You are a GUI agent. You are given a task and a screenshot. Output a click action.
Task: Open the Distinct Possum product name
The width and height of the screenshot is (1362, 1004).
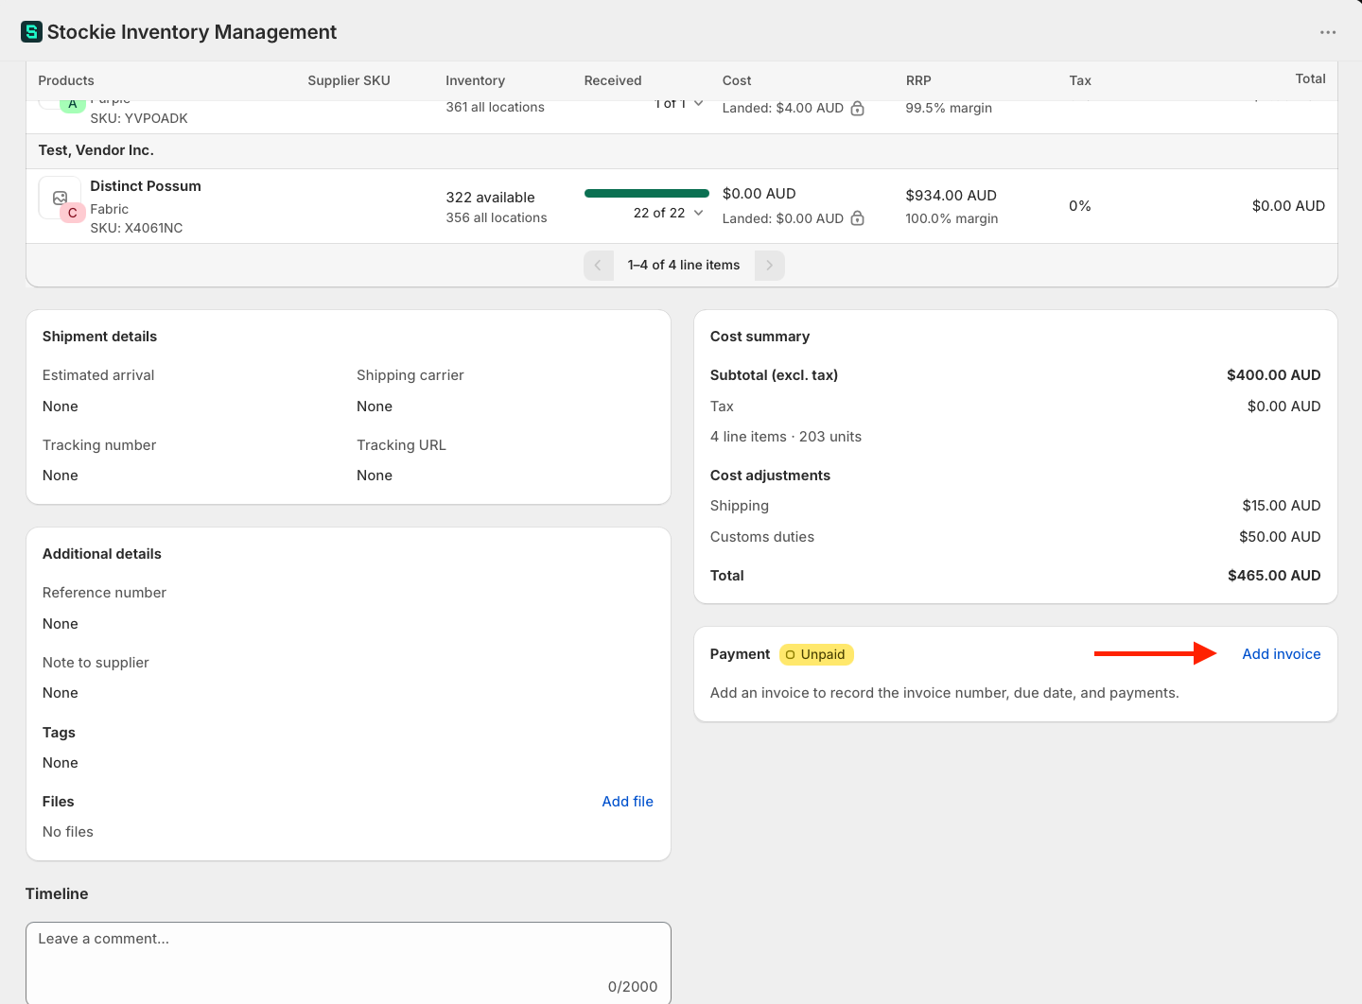[146, 186]
